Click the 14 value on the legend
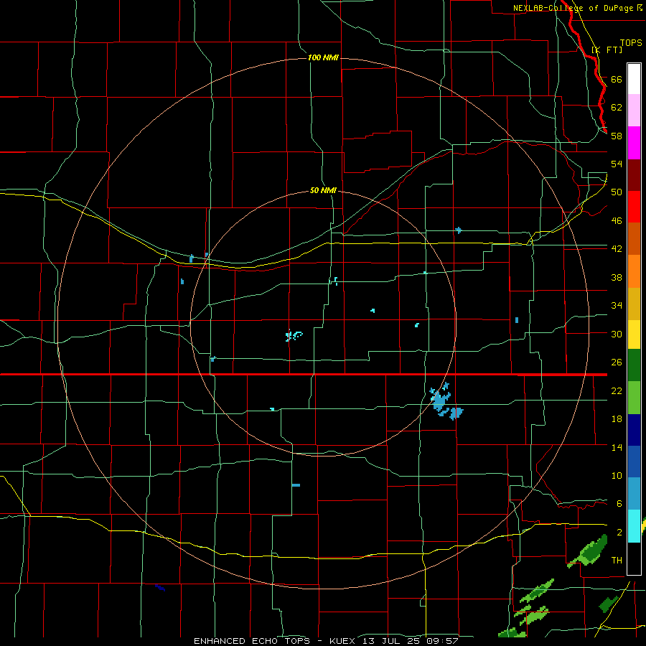The width and height of the screenshot is (646, 646). coord(617,447)
